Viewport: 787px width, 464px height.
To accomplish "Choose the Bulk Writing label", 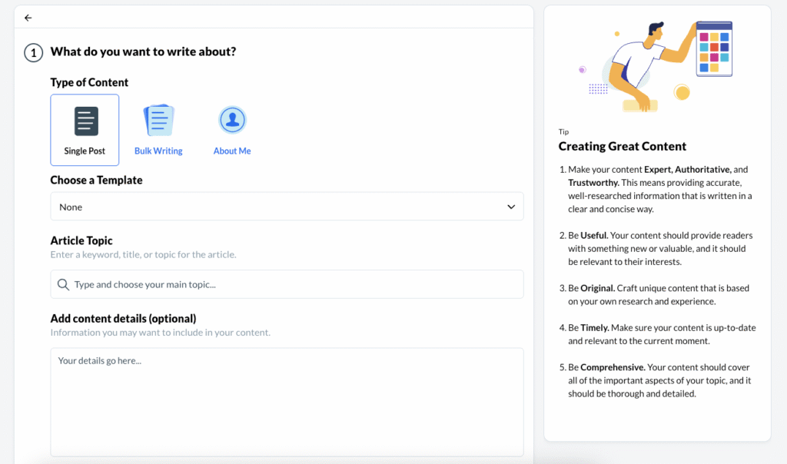I will pyautogui.click(x=158, y=151).
